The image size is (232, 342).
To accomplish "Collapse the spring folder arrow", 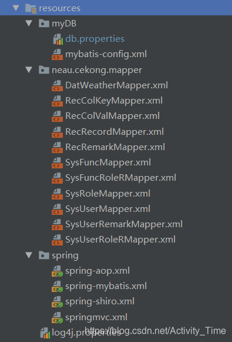I will [x=29, y=255].
